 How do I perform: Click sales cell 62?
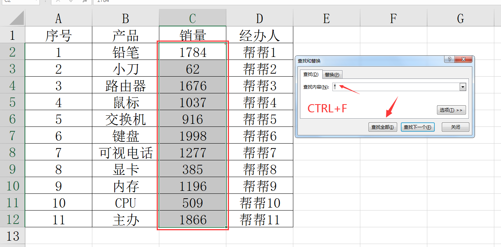pyautogui.click(x=192, y=68)
